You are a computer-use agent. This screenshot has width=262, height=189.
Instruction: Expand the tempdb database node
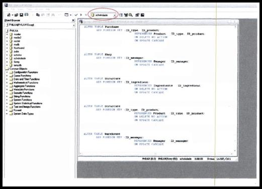pyautogui.click(x=7, y=65)
